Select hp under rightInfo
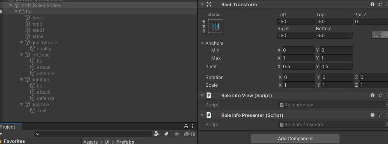The height and width of the screenshot is (144, 388). click(x=40, y=86)
